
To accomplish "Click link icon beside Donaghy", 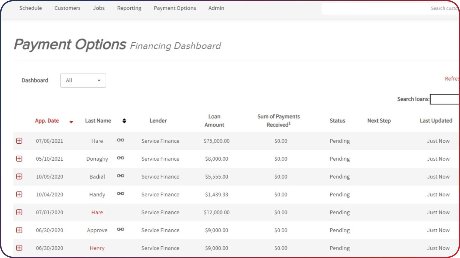I will click(121, 158).
